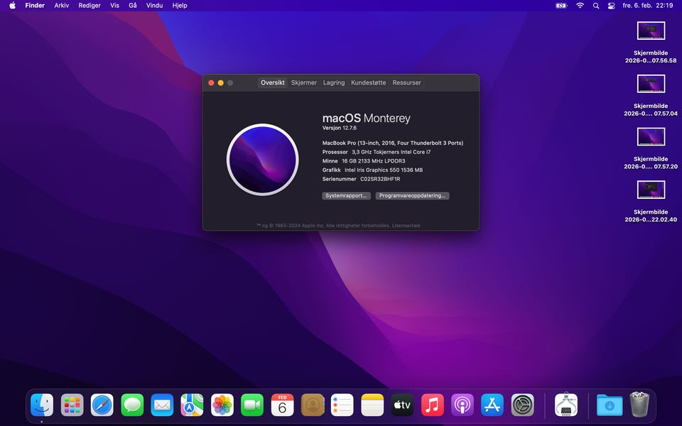This screenshot has height=426, width=682.
Task: Open the Apple TV app from the dock
Action: point(402,405)
